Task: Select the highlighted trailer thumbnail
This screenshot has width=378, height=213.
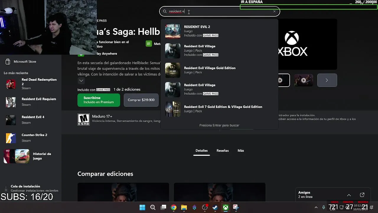Action: tap(283, 80)
